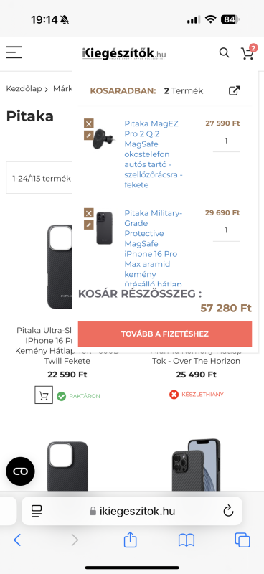Remove Pitaka MagEZ Pro 2 from cart
Image resolution: width=264 pixels, height=574 pixels.
point(89,123)
